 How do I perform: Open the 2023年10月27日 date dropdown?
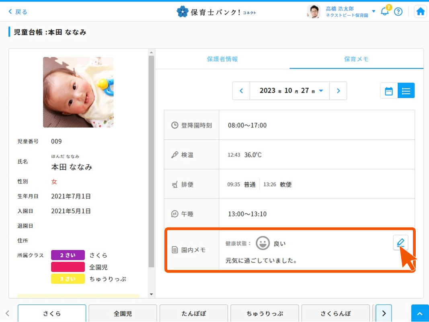[x=290, y=91]
